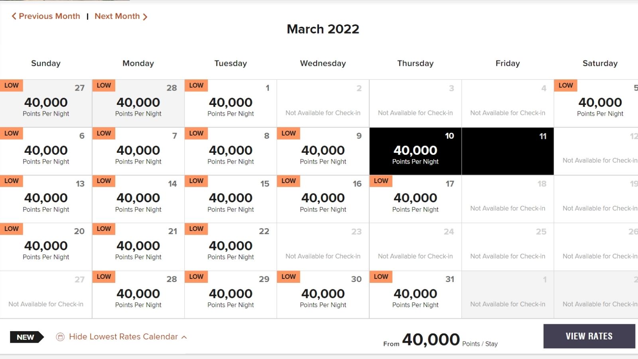Click the LOW badge on March 17
This screenshot has height=359, width=638.
click(381, 181)
